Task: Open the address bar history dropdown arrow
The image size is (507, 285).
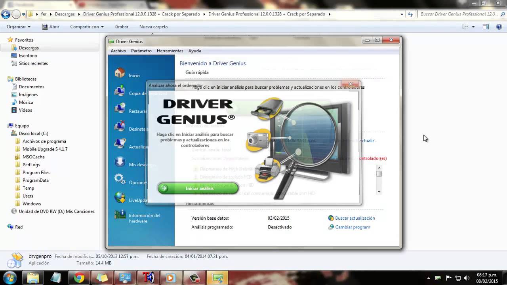Action: 402,14
